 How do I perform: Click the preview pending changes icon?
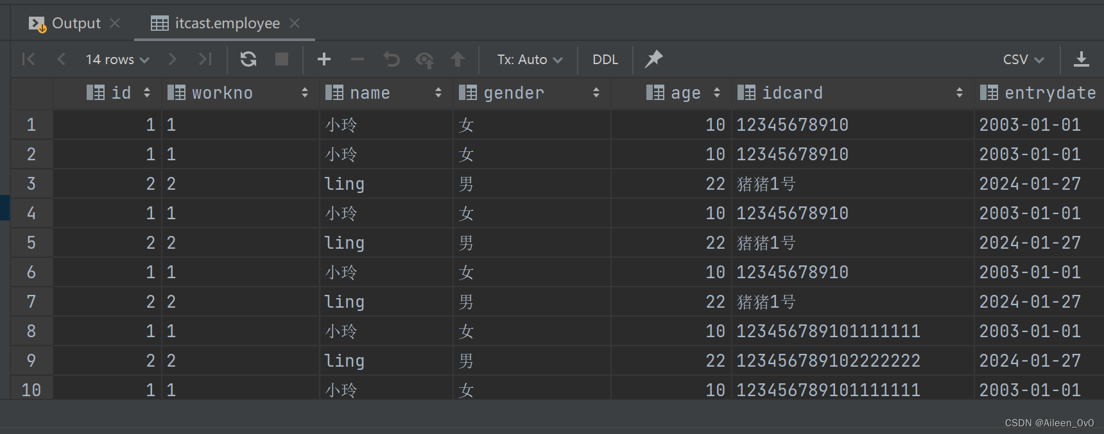tap(424, 60)
